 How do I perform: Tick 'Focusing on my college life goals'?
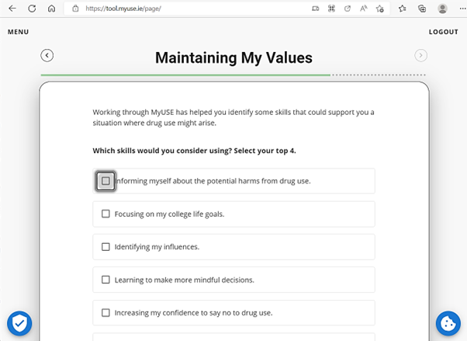click(106, 214)
